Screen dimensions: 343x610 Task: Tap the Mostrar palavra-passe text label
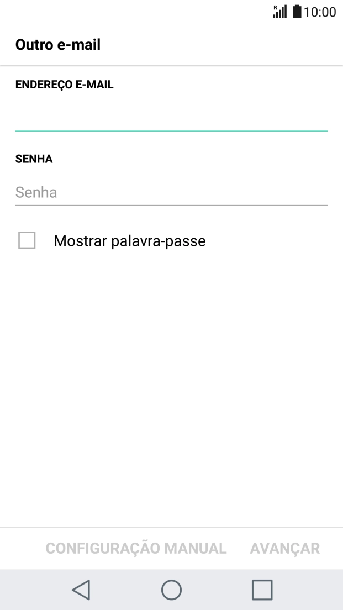point(129,240)
